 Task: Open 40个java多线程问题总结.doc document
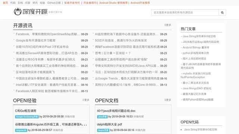point(116,111)
